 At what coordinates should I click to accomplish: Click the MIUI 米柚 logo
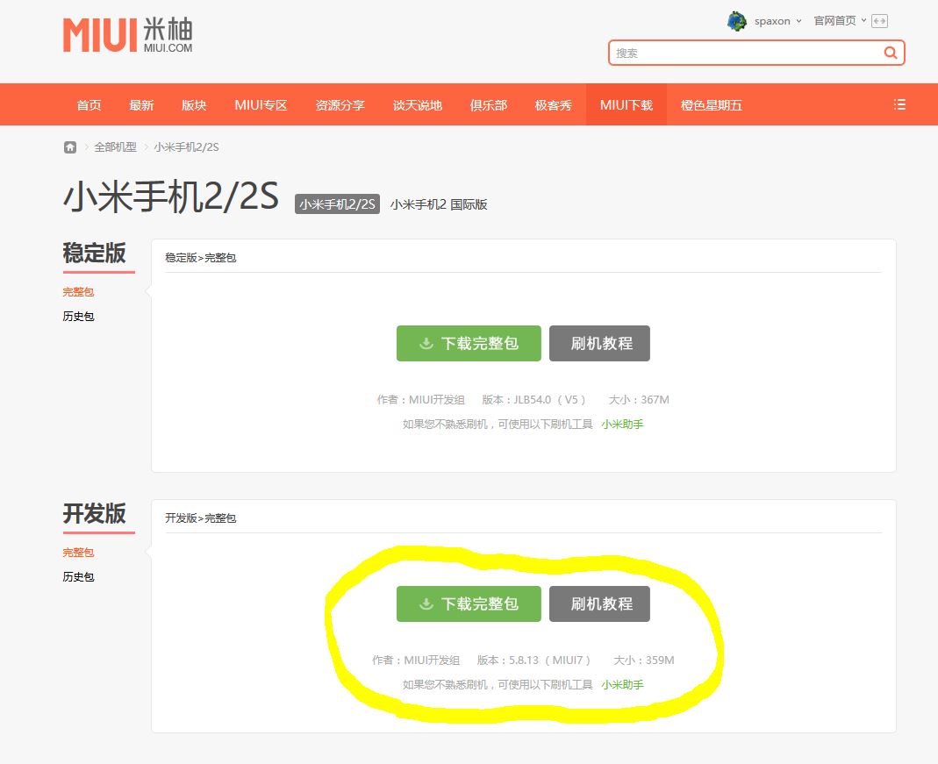click(128, 35)
